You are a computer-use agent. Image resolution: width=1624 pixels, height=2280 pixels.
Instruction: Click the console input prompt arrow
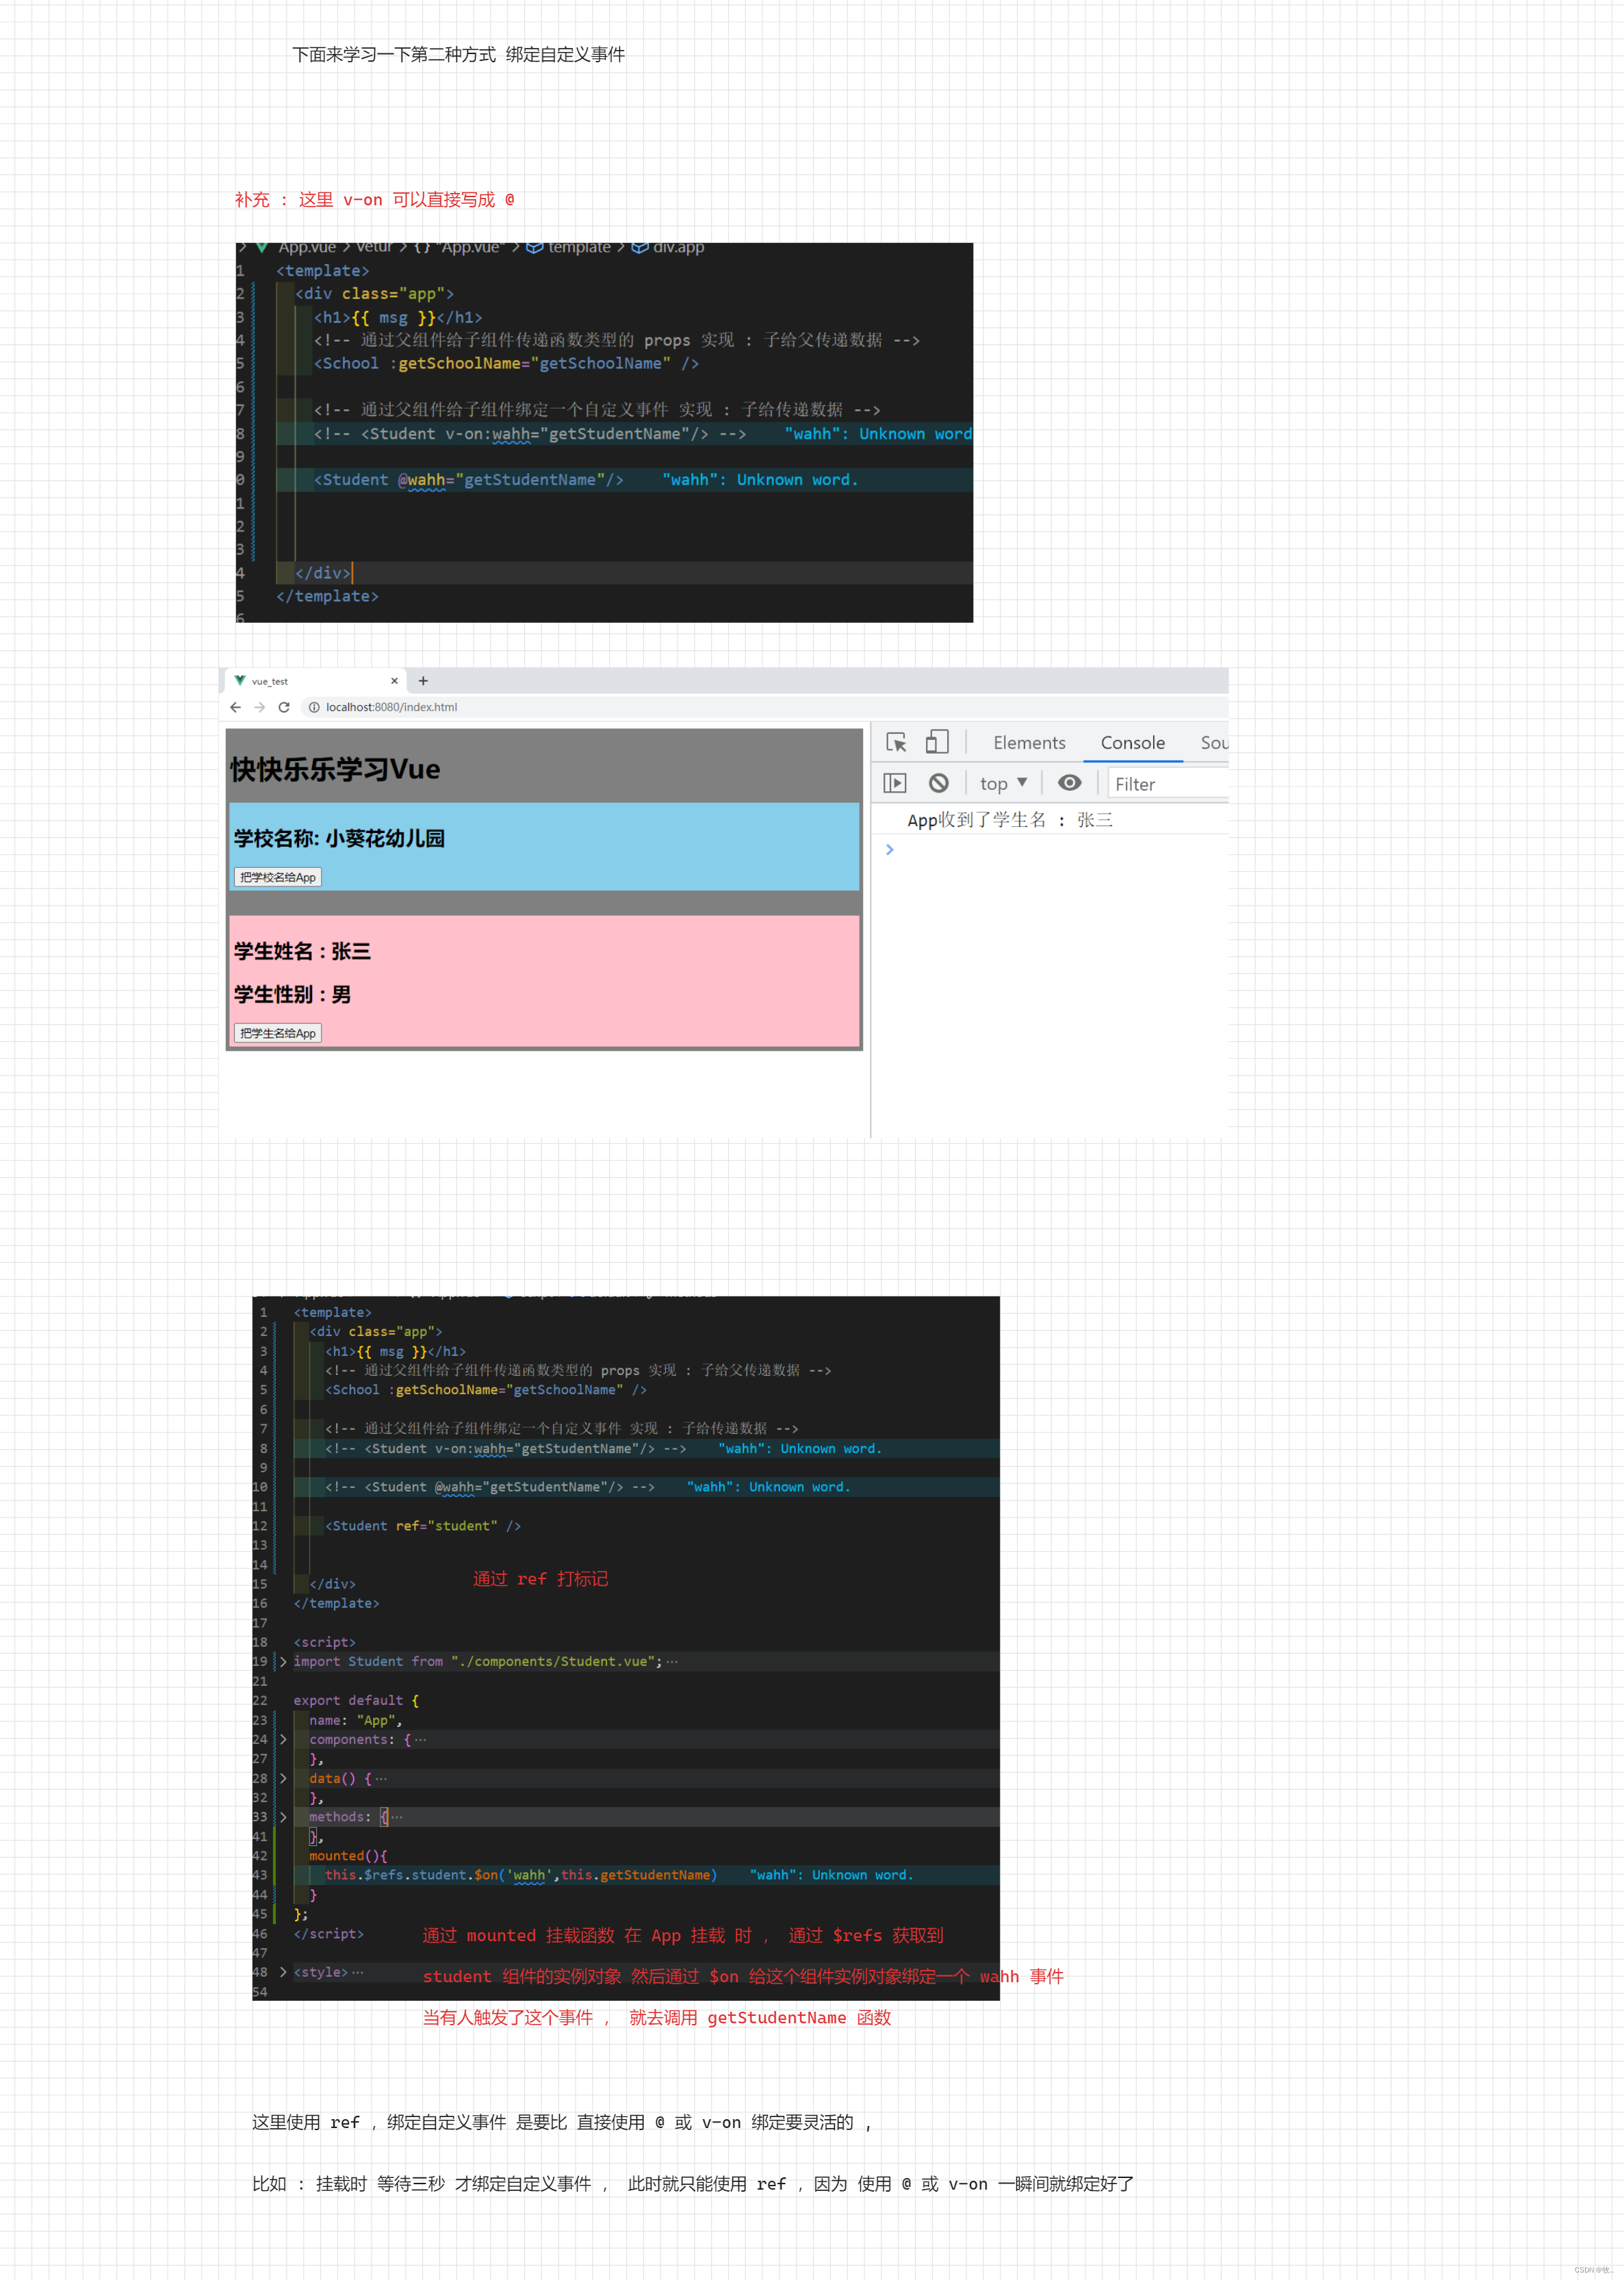[890, 850]
